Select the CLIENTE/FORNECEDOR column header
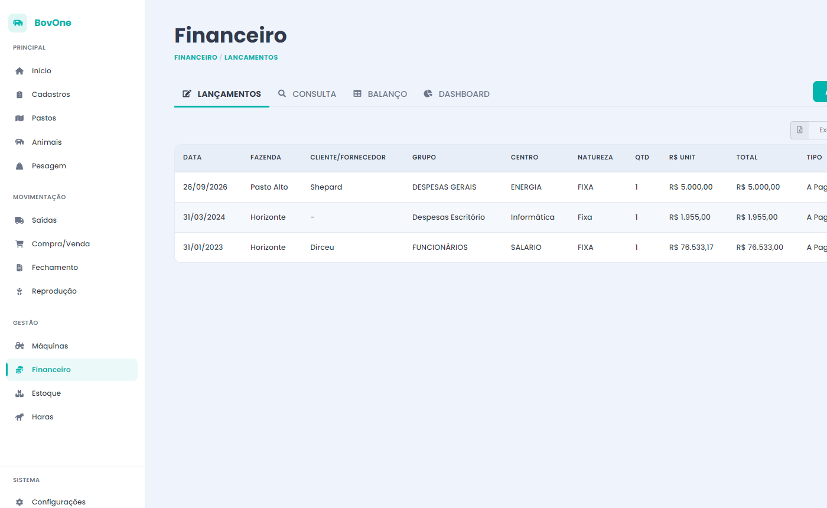Screen dimensions: 827x508 click(x=348, y=158)
